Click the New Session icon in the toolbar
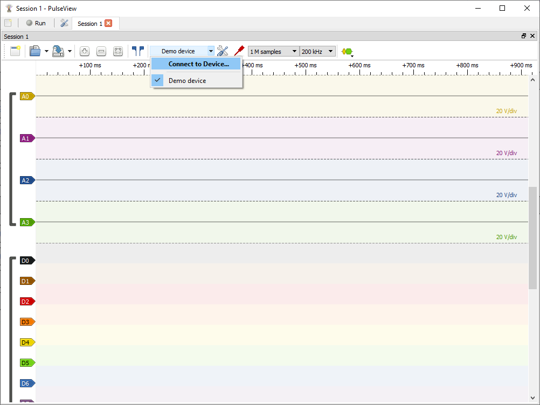540x405 pixels. pyautogui.click(x=15, y=51)
